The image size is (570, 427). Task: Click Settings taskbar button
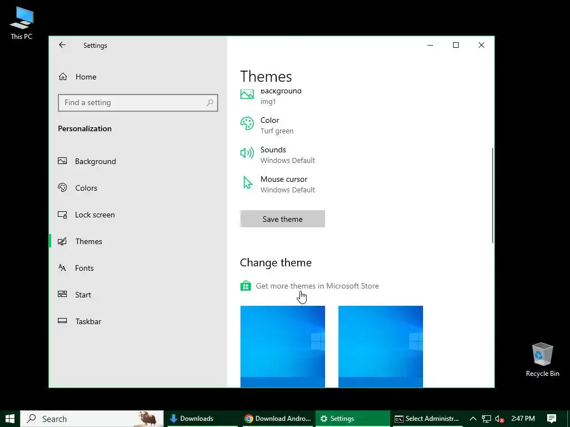[352, 419]
